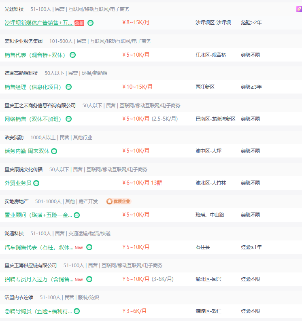The height and width of the screenshot is (321, 302).
Task: Open job 话务内勤 周末双休
Action: (x=27, y=151)
